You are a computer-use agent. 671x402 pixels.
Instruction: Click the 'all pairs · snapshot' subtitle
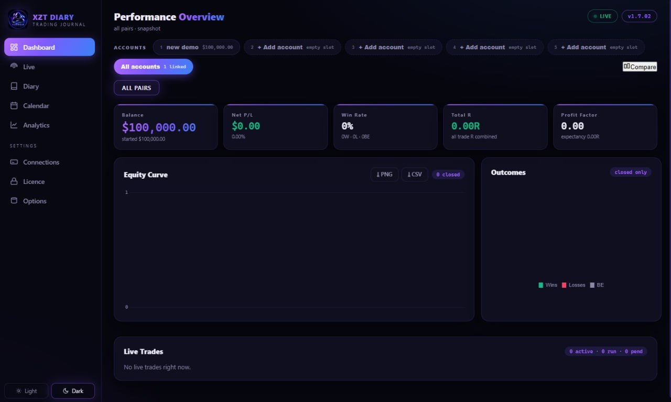click(137, 28)
